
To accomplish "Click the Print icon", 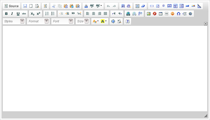I will (x=86, y=6).
